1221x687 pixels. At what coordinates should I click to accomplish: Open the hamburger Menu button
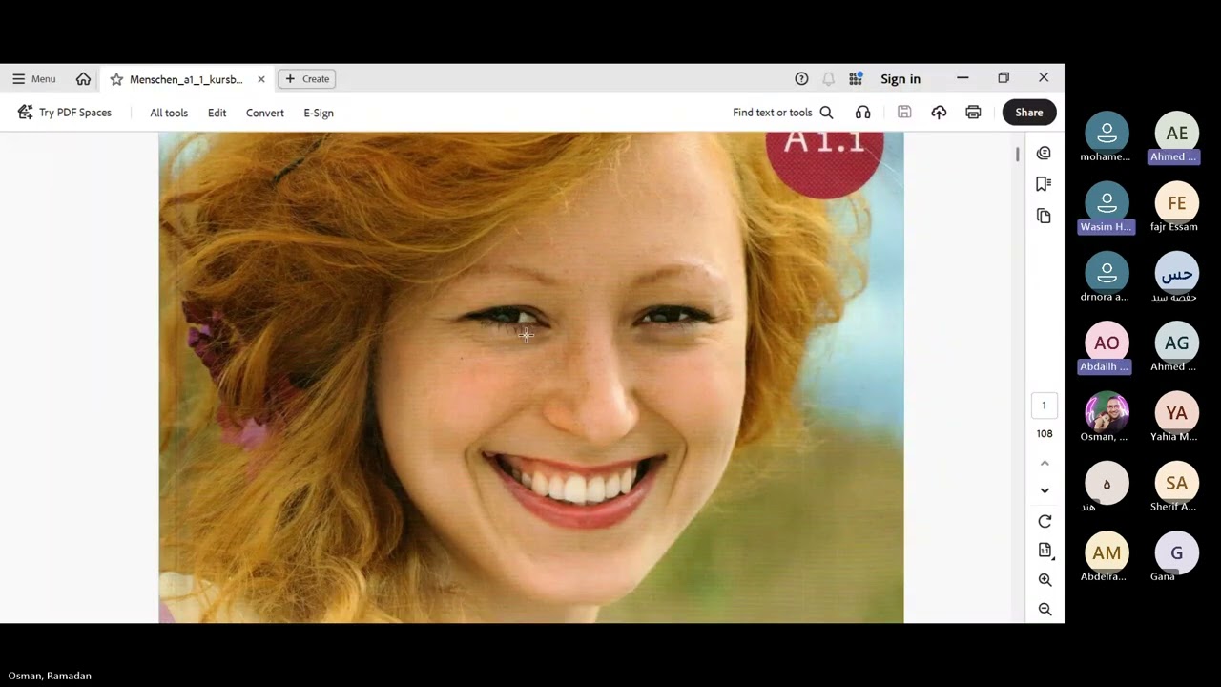[34, 79]
